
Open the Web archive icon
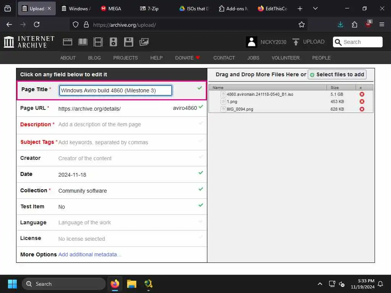(x=67, y=42)
